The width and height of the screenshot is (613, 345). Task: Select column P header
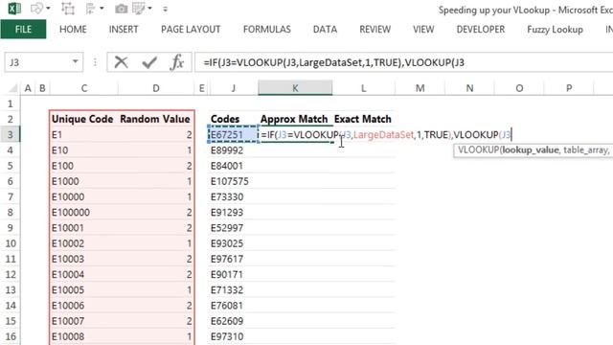click(x=569, y=88)
